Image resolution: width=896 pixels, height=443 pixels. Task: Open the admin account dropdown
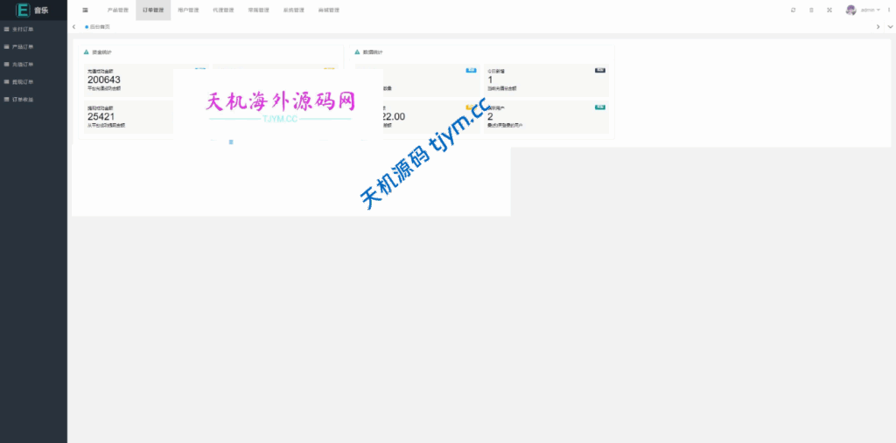point(870,10)
